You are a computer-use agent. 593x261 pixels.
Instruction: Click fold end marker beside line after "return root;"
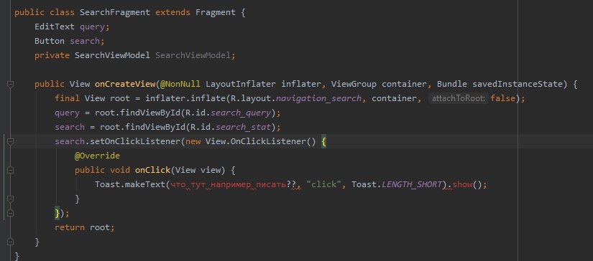(10, 242)
